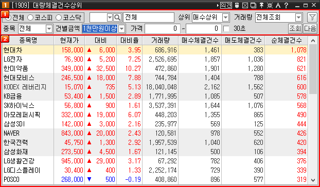Click the 조회 search button

coord(295,29)
